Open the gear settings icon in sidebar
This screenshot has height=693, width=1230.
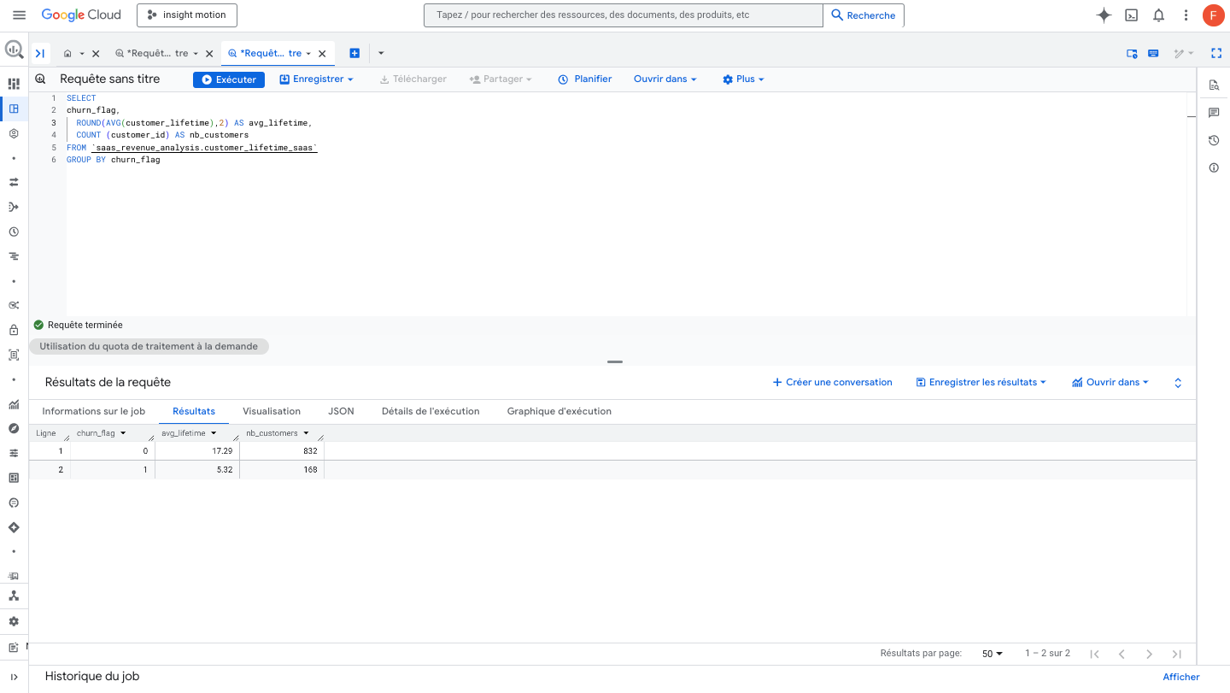point(14,621)
